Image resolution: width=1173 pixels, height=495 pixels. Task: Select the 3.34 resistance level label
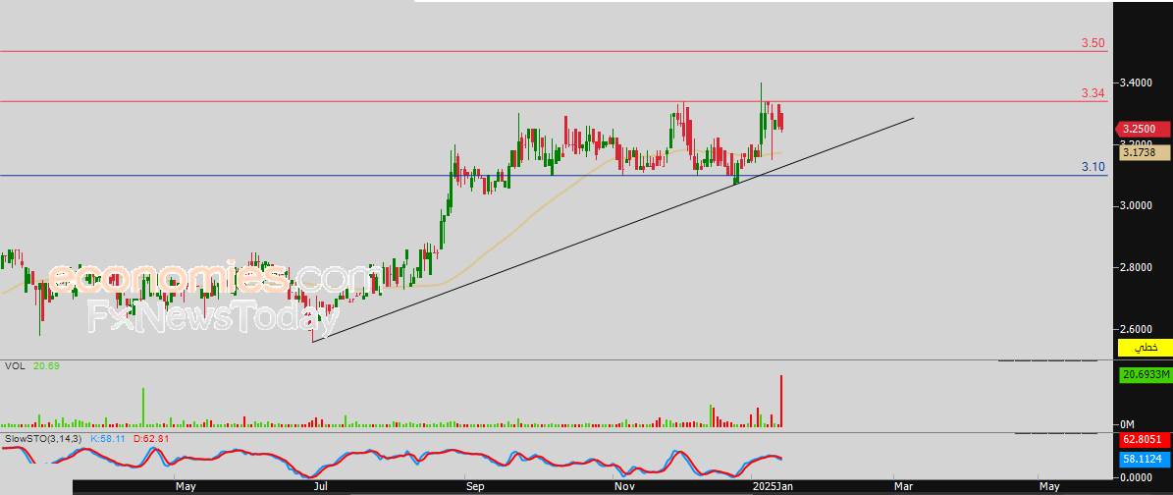tap(1093, 93)
